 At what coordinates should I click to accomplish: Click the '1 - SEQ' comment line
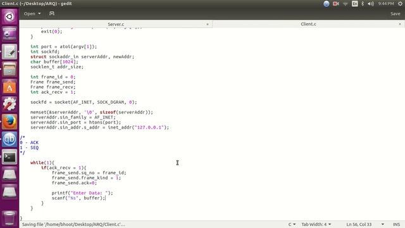pos(29,148)
